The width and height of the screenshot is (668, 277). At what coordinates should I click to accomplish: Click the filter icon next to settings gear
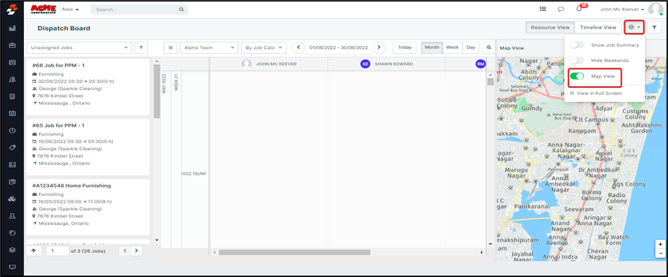click(x=654, y=28)
